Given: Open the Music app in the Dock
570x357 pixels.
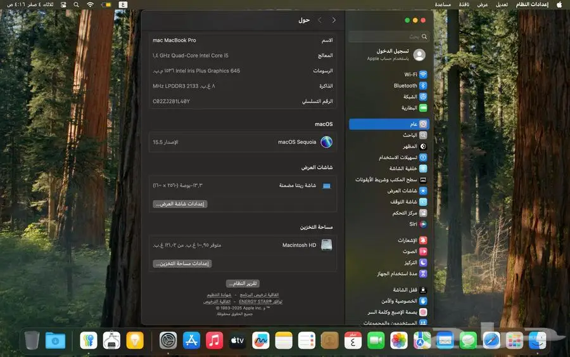Looking at the screenshot, I should [x=215, y=341].
